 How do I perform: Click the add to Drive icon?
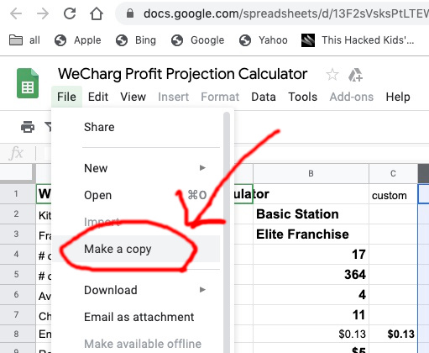tap(355, 75)
